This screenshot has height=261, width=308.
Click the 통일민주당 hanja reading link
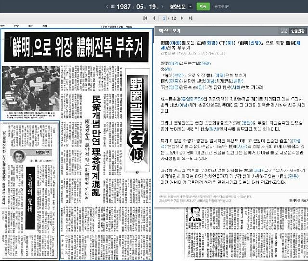191,99
